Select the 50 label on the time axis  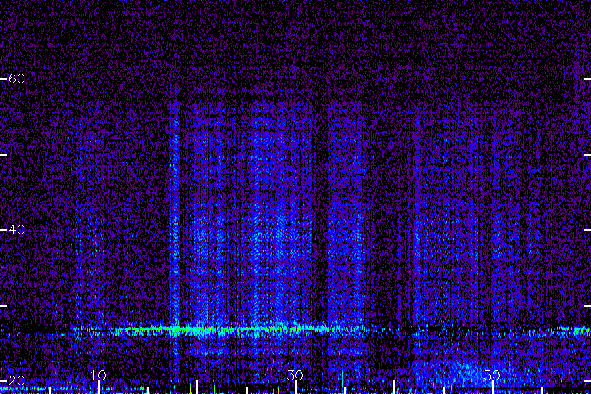click(x=492, y=375)
